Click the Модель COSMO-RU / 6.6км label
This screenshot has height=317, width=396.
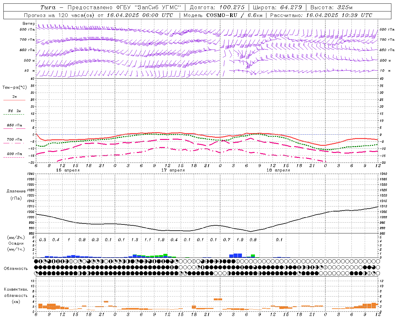coord(223,15)
